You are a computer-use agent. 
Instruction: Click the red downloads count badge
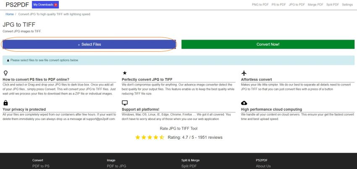[56, 5]
